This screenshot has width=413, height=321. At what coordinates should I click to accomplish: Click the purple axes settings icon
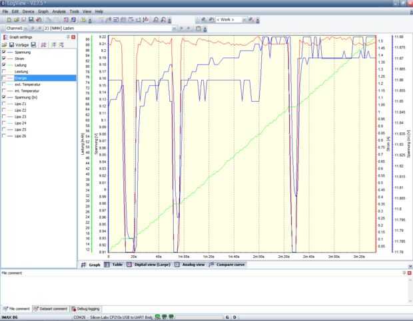click(x=44, y=45)
